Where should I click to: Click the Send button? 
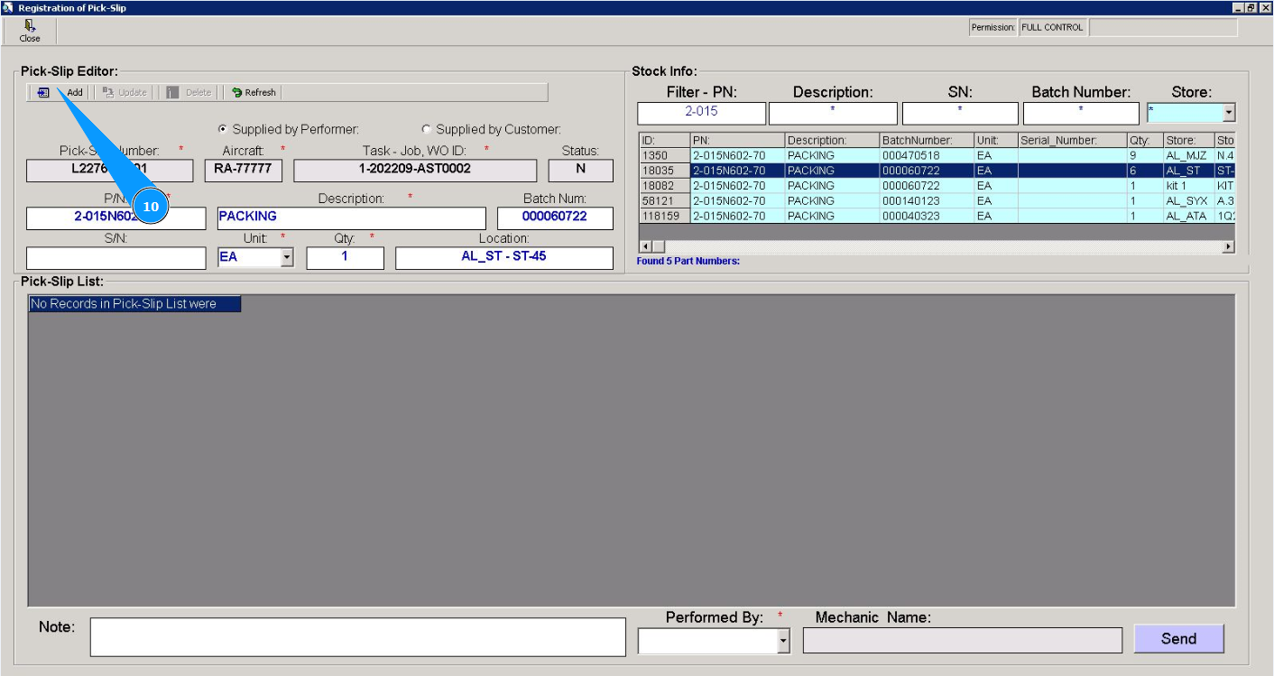tap(1178, 639)
